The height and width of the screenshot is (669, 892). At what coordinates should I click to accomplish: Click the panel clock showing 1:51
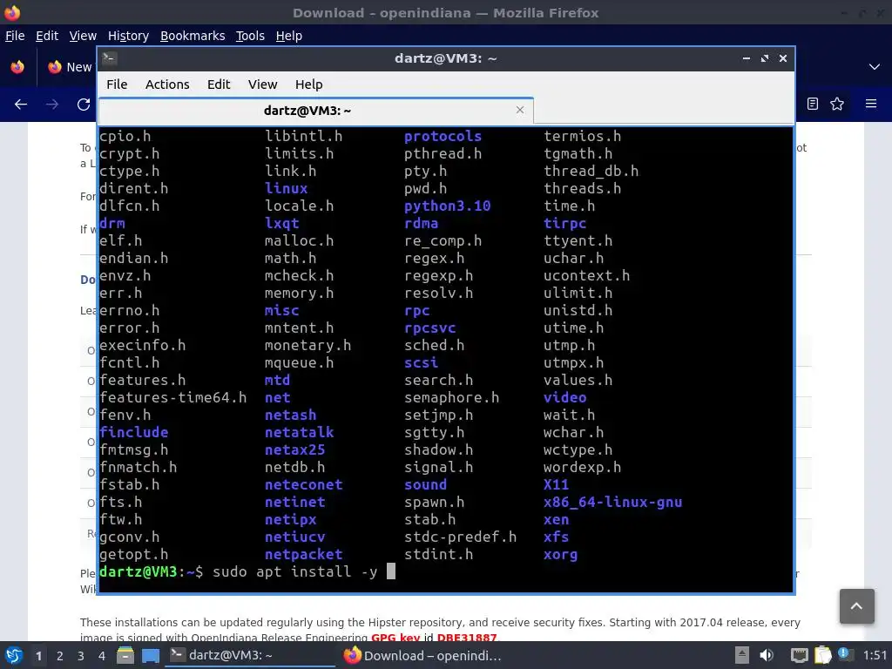[x=875, y=655]
